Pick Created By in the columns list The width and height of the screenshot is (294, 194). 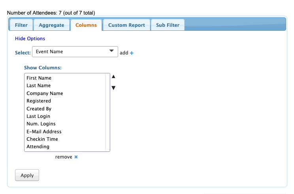39,109
